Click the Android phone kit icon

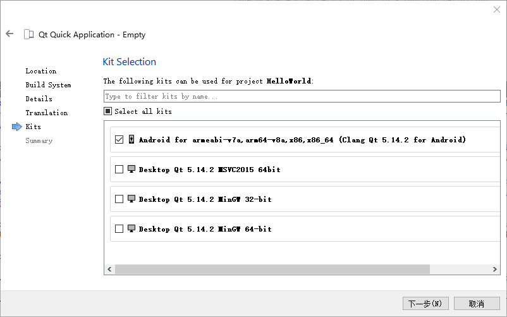[x=131, y=139]
